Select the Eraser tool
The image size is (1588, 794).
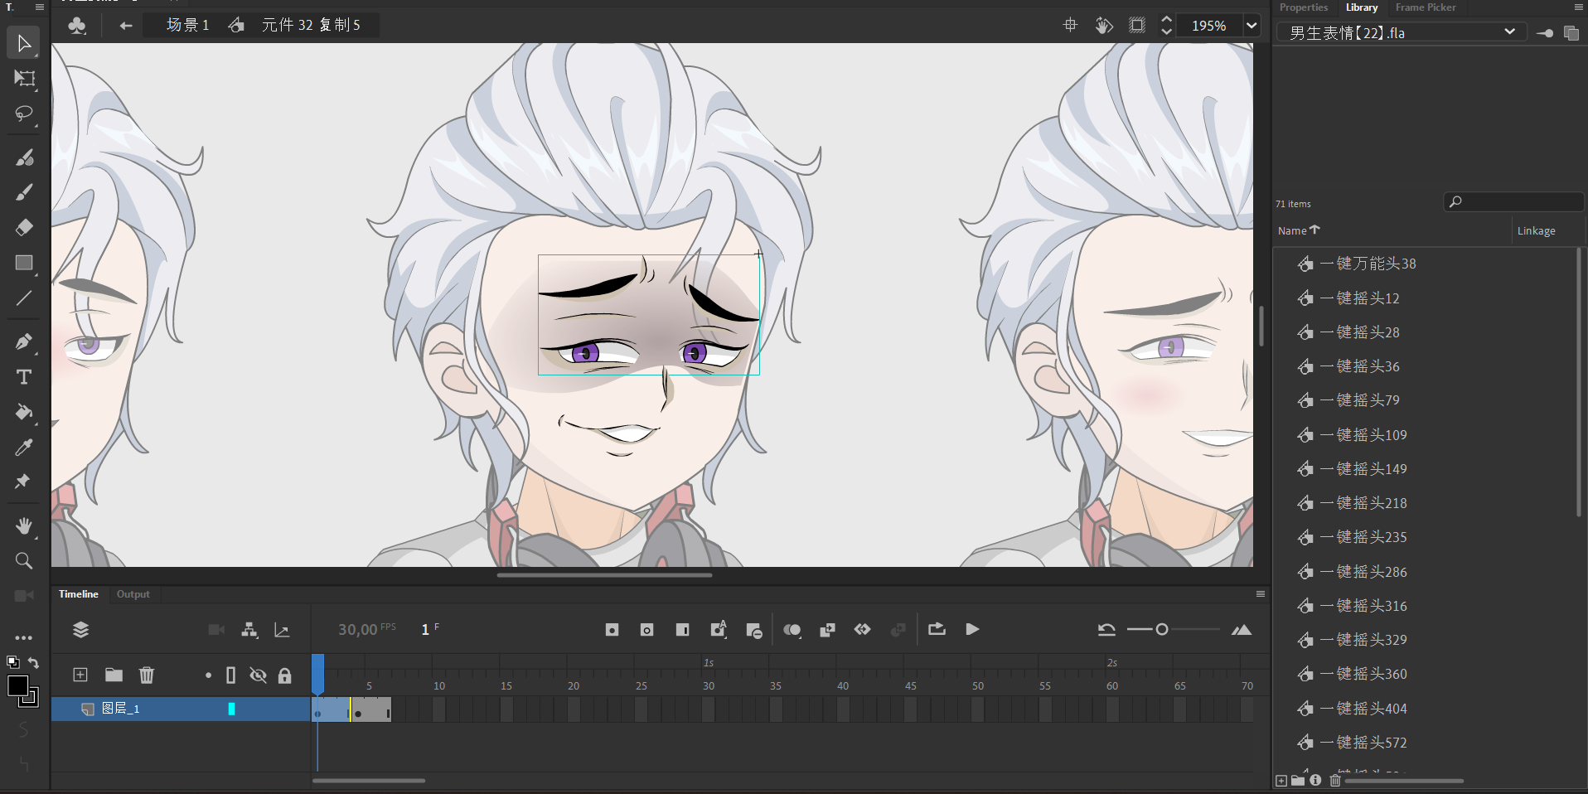(x=24, y=227)
